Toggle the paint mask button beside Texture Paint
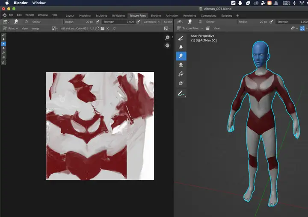308x217 pixels. point(207,29)
